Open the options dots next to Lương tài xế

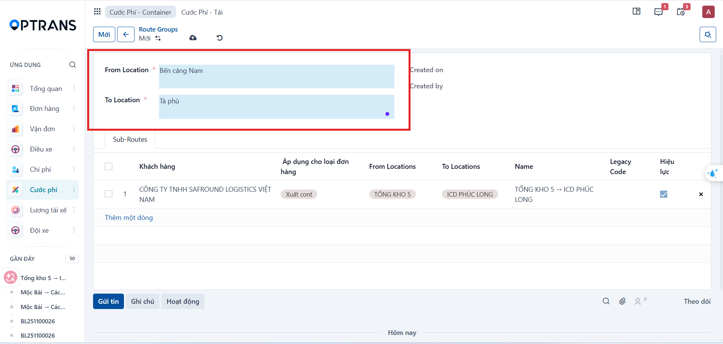point(74,210)
